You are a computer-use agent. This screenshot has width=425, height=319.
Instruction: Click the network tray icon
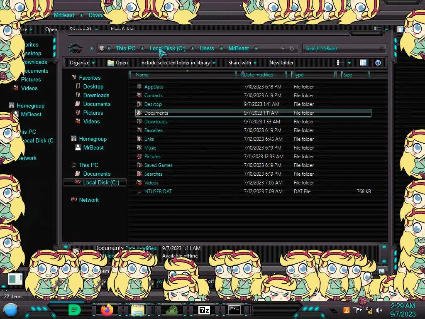pos(369,310)
